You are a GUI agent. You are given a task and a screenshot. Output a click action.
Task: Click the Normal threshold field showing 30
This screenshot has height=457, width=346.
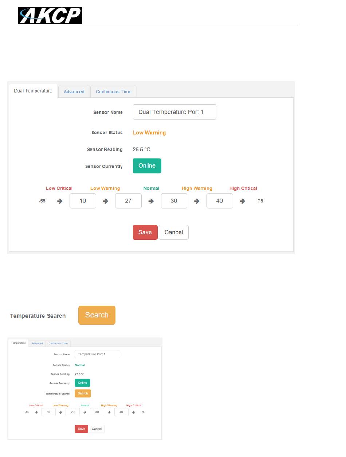[174, 201]
